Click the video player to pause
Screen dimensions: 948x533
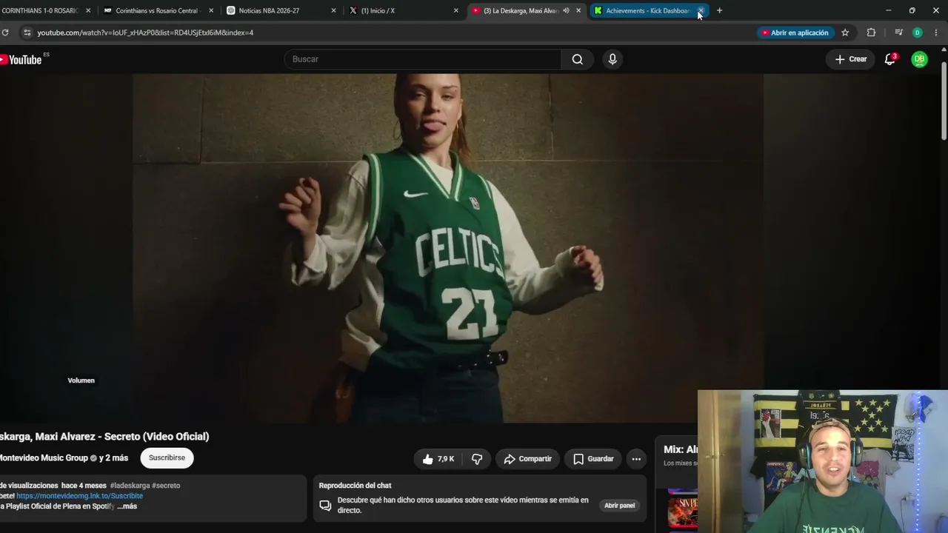click(x=448, y=248)
